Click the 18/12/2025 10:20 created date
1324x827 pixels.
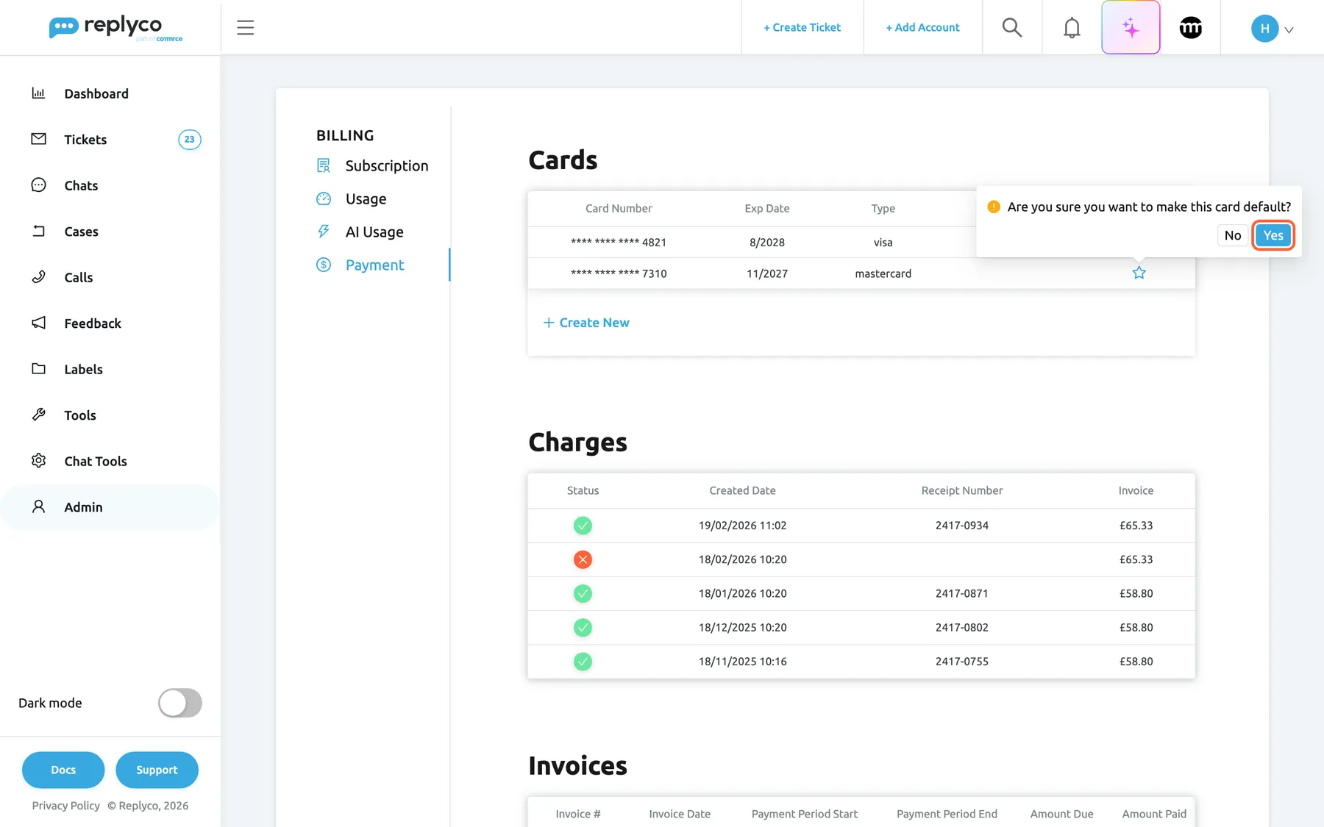[x=742, y=628]
